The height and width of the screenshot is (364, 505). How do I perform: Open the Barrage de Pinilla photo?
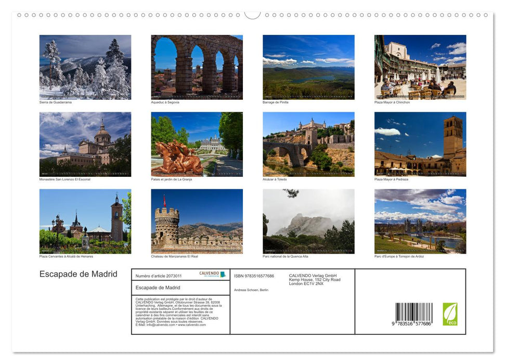coord(308,67)
